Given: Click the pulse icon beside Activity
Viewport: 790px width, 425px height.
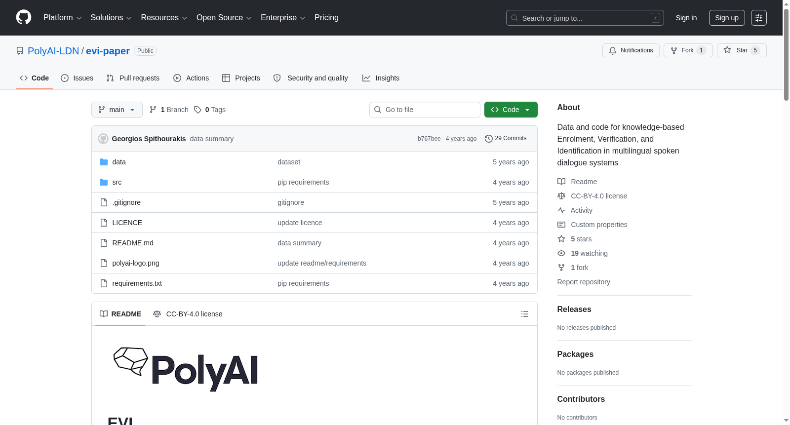Looking at the screenshot, I should click(x=561, y=210).
